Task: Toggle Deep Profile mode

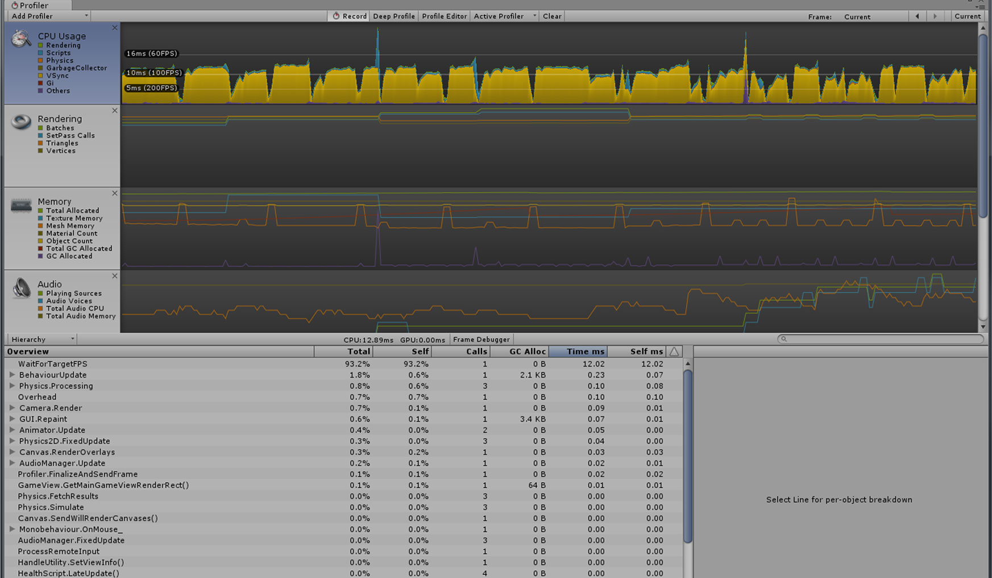Action: [x=393, y=16]
